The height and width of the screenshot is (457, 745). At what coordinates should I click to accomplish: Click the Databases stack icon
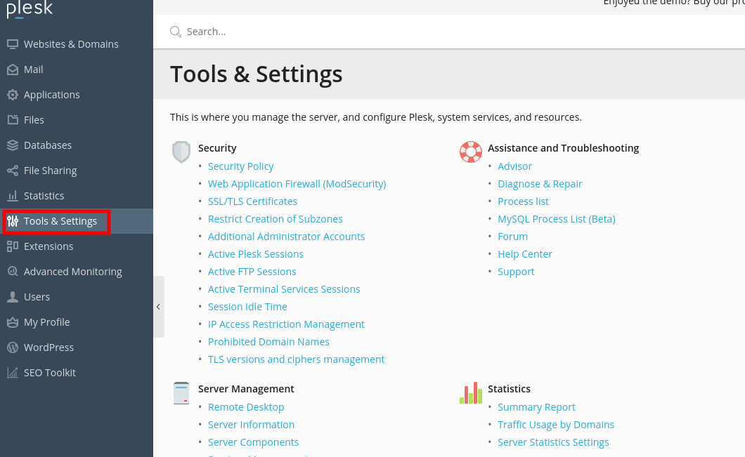[13, 145]
